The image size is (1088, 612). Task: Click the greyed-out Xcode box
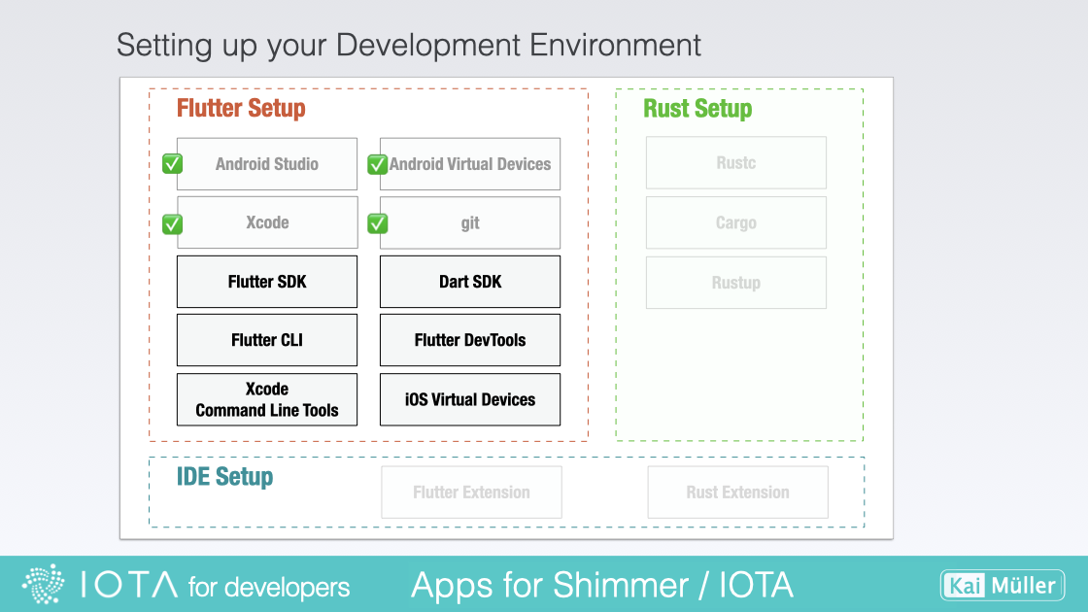267,222
